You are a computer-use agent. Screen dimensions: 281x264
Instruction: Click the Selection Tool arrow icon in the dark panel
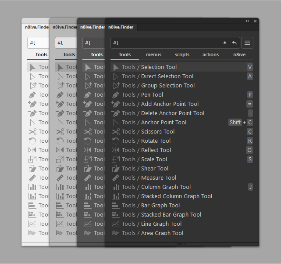click(116, 67)
